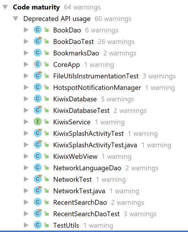Click the HotspotNotificationManager class icon
Screen dimensions: 188x232
[x=38, y=87]
